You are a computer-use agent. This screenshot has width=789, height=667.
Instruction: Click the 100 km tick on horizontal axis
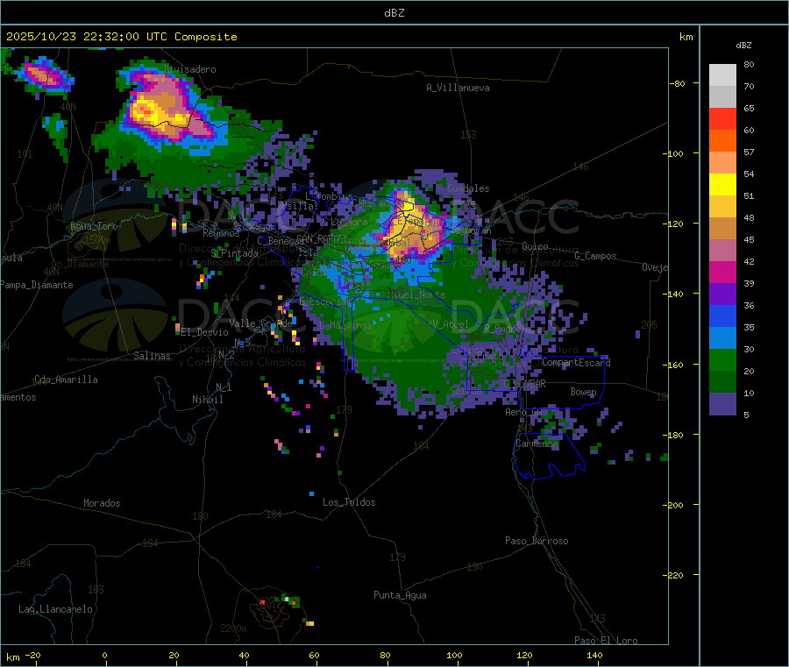coord(454,655)
